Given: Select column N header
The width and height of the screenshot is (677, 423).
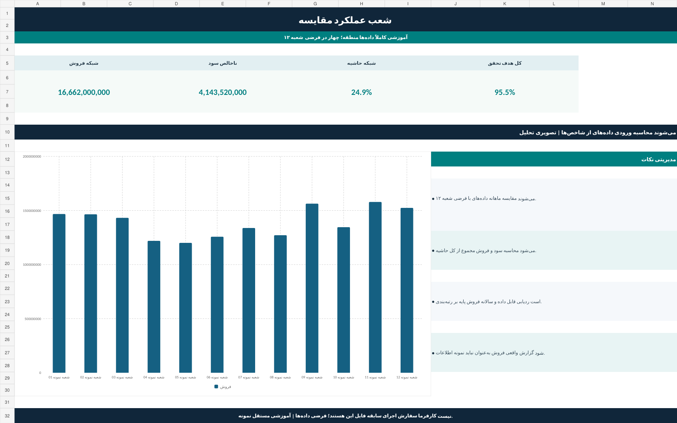Looking at the screenshot, I should pyautogui.click(x=652, y=4).
